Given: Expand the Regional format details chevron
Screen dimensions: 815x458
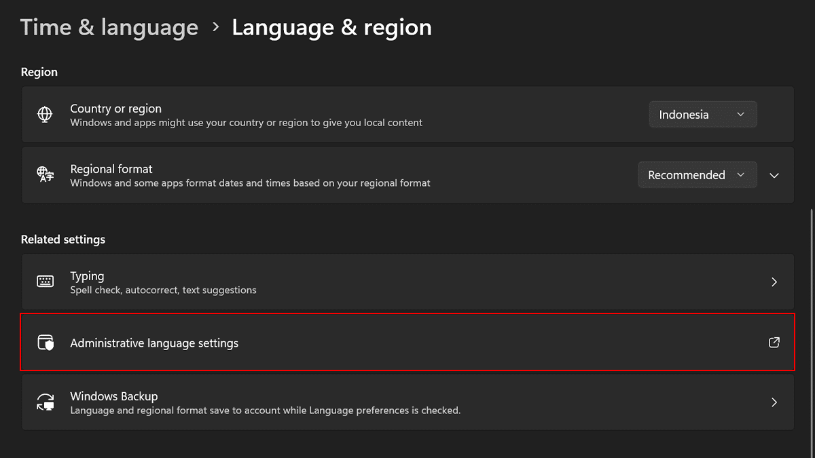Looking at the screenshot, I should pyautogui.click(x=774, y=175).
